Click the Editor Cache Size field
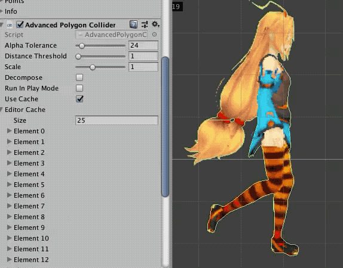 tap(117, 120)
